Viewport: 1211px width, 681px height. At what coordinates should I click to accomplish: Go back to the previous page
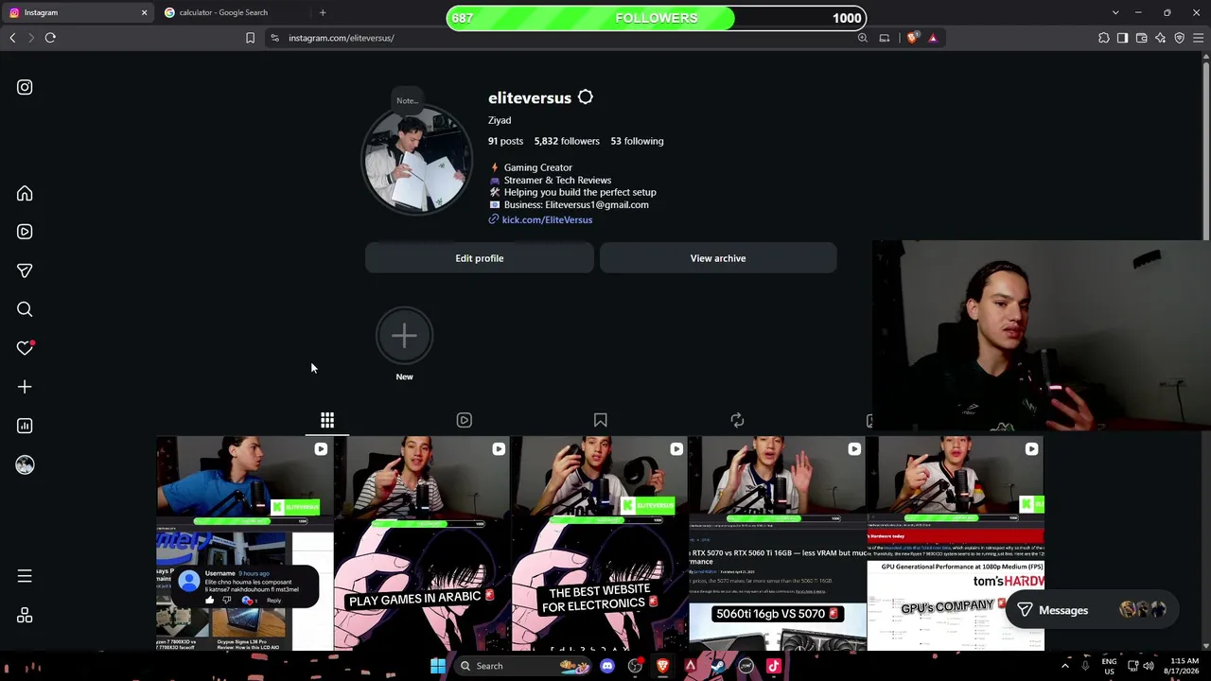[12, 38]
